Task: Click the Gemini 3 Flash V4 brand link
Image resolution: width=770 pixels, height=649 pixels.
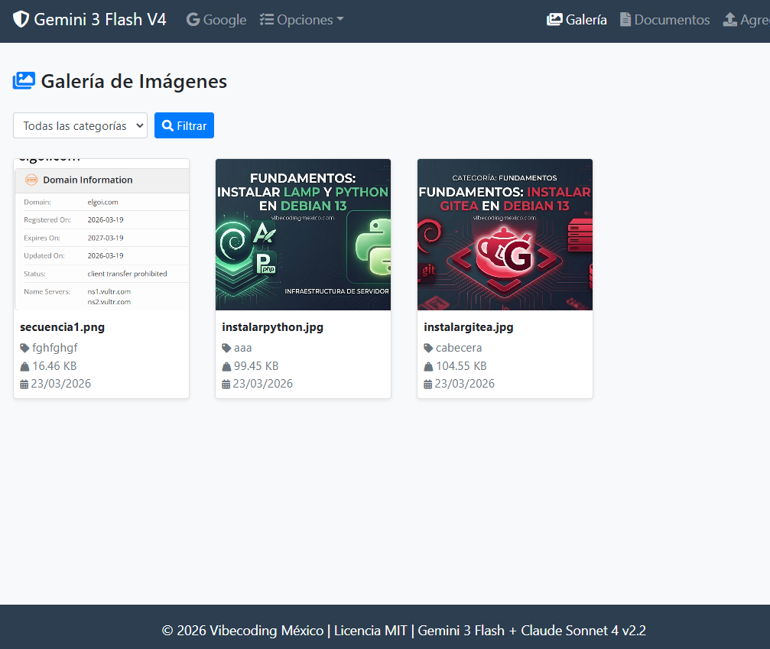Action: coord(90,20)
